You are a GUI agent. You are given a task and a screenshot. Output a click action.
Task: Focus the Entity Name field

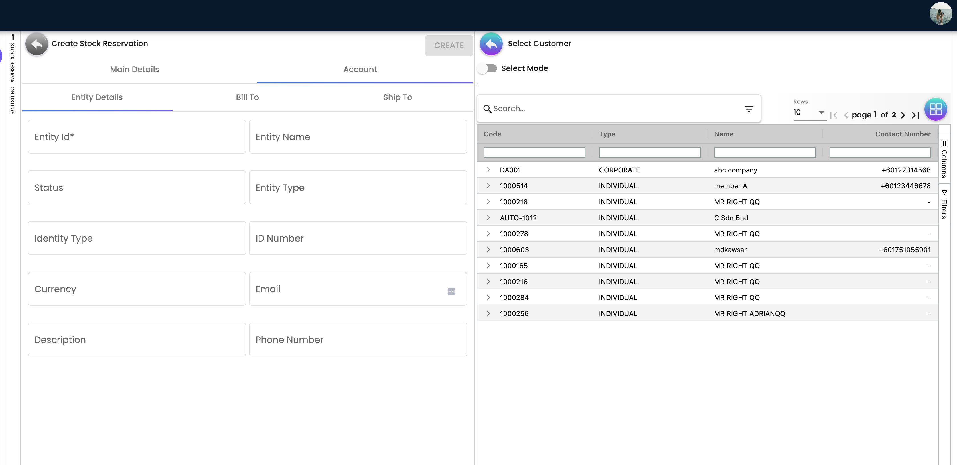coord(358,136)
